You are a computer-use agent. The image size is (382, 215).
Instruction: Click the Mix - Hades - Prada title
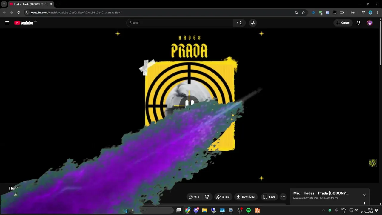coord(321,193)
